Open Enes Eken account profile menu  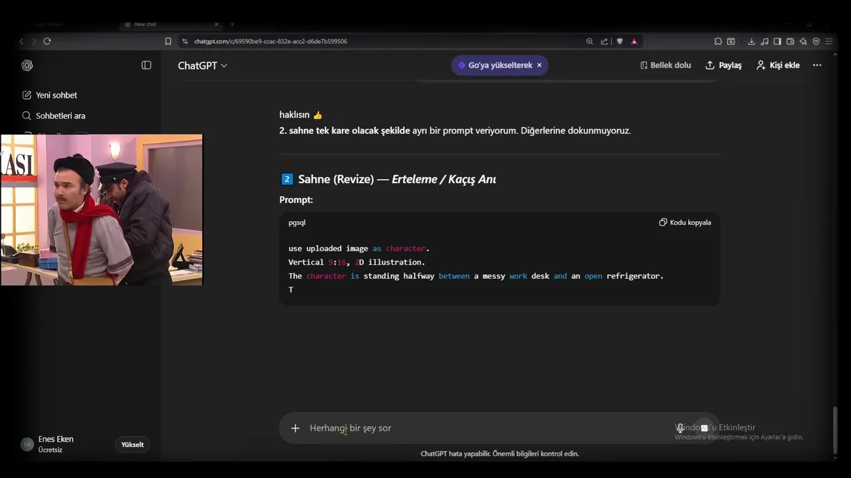tap(56, 444)
